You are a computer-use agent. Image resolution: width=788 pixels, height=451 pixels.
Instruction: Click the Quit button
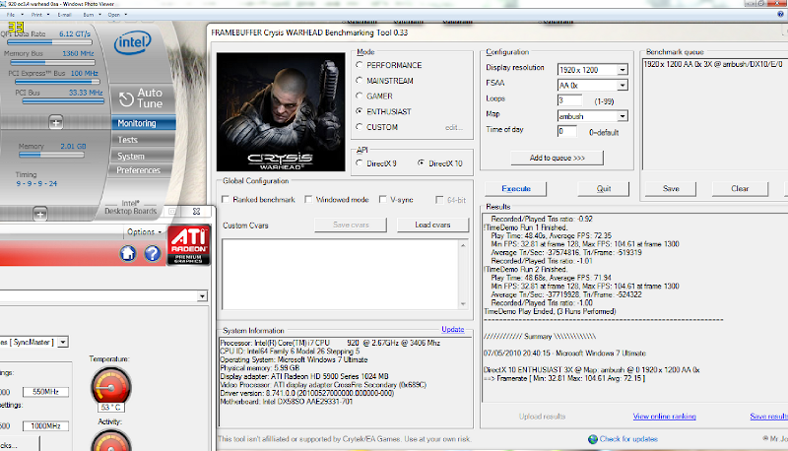click(604, 189)
